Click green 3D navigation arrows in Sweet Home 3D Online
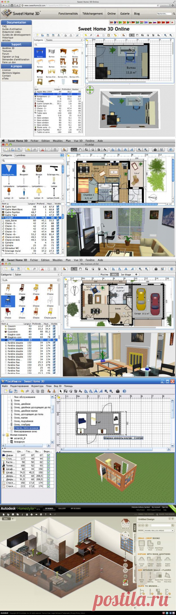176x615 pixels. [90, 90]
